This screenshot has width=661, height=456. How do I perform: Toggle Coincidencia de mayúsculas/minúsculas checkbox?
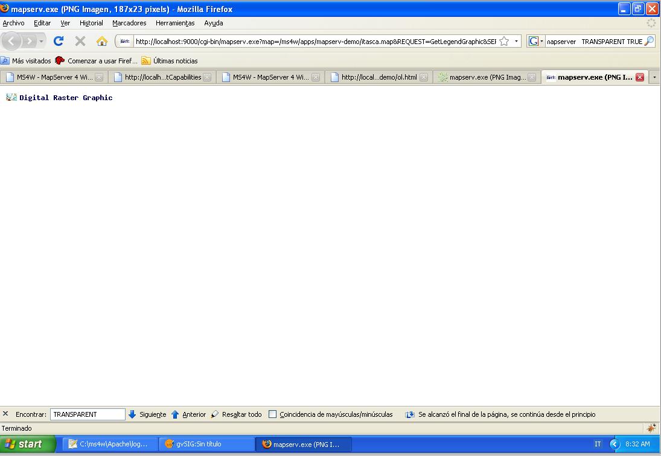[x=273, y=414]
